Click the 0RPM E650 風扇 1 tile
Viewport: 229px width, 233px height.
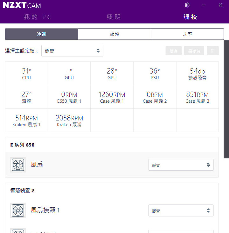(69, 97)
